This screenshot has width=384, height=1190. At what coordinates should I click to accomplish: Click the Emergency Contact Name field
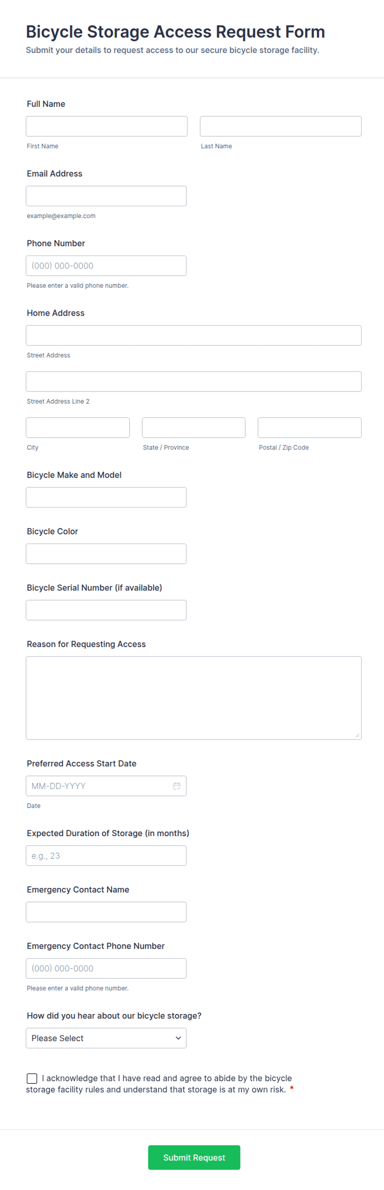point(106,912)
